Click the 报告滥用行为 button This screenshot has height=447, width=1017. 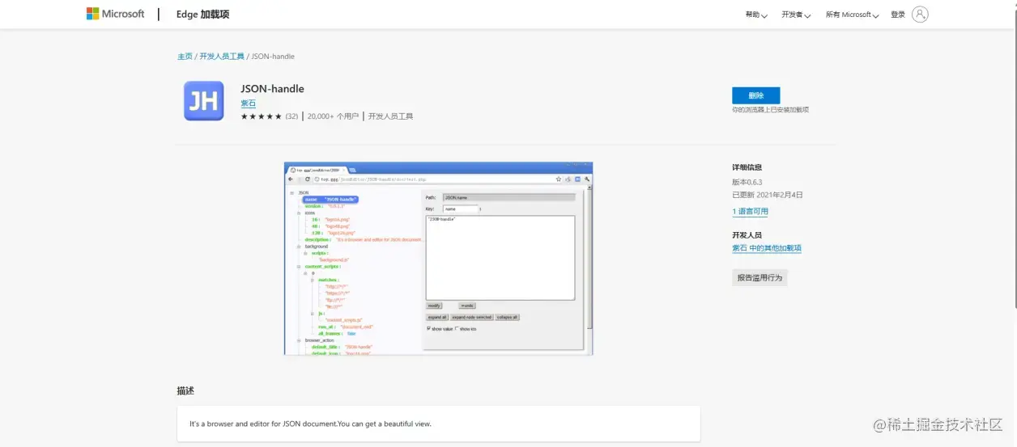point(760,277)
